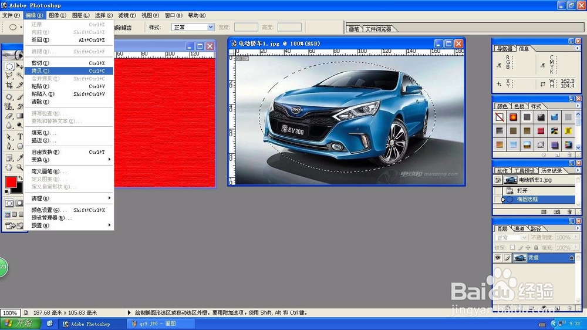Select the Hand tool
The width and height of the screenshot is (587, 330).
[x=9, y=167]
